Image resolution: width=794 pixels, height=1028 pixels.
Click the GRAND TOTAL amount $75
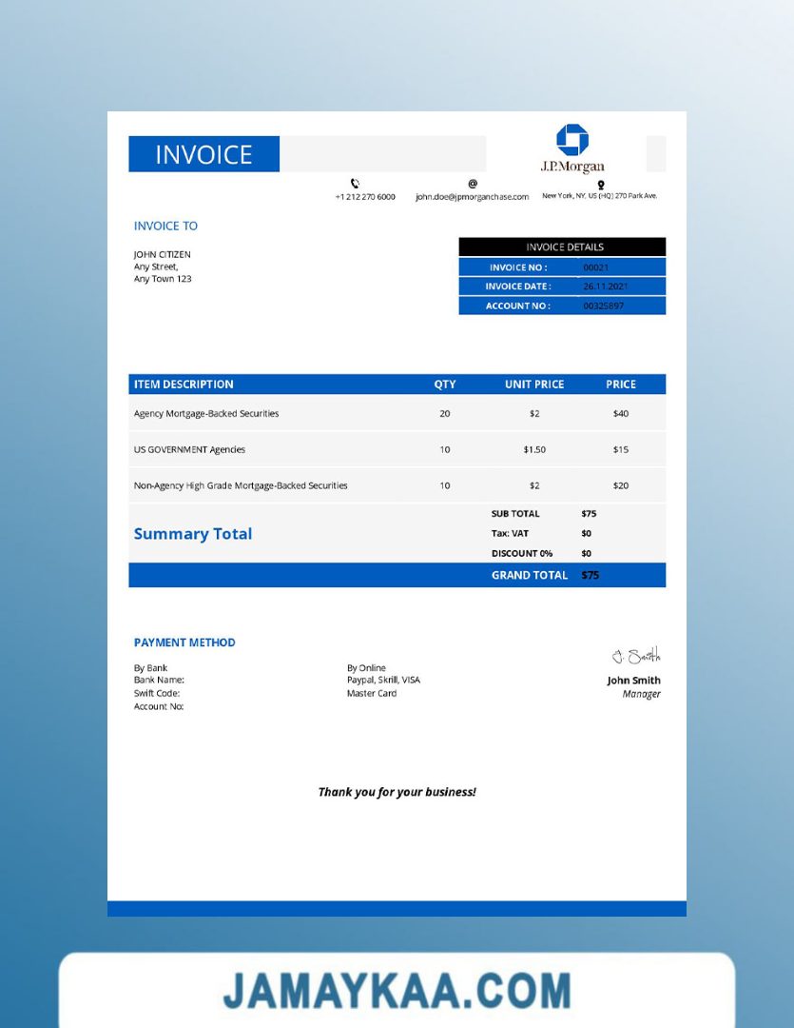tap(590, 575)
